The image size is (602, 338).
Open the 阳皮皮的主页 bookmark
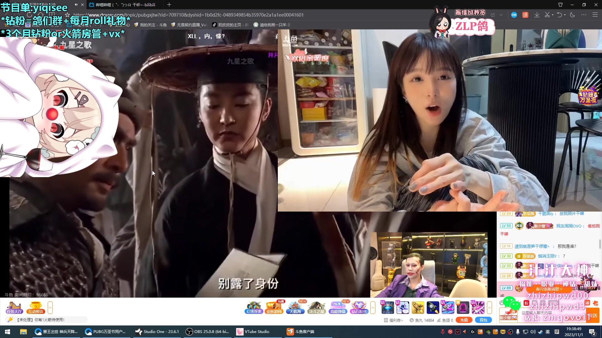click(x=230, y=25)
